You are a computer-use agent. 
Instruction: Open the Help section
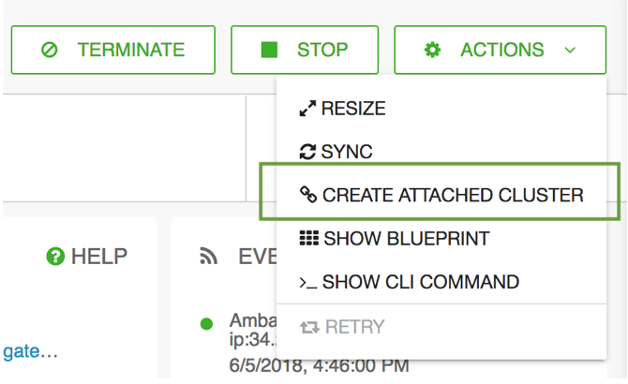point(87,257)
